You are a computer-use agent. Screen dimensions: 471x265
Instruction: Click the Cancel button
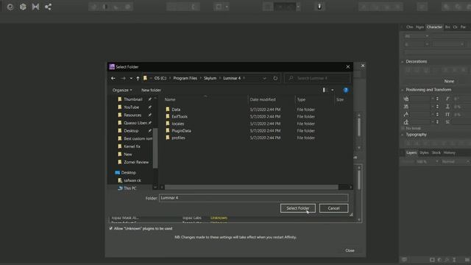[333, 208]
